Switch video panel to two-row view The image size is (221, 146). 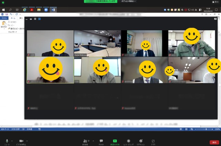click(35, 19)
